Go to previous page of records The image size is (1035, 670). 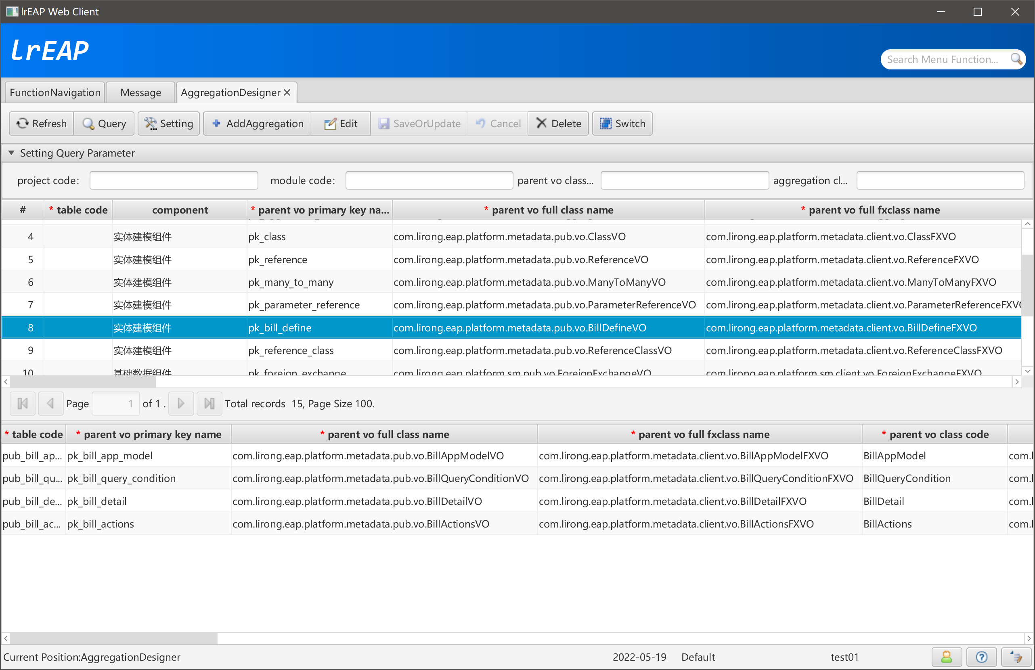pyautogui.click(x=50, y=404)
